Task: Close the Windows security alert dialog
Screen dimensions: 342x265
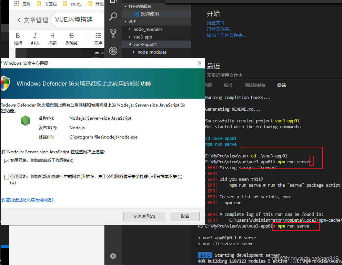Action: pos(200,63)
